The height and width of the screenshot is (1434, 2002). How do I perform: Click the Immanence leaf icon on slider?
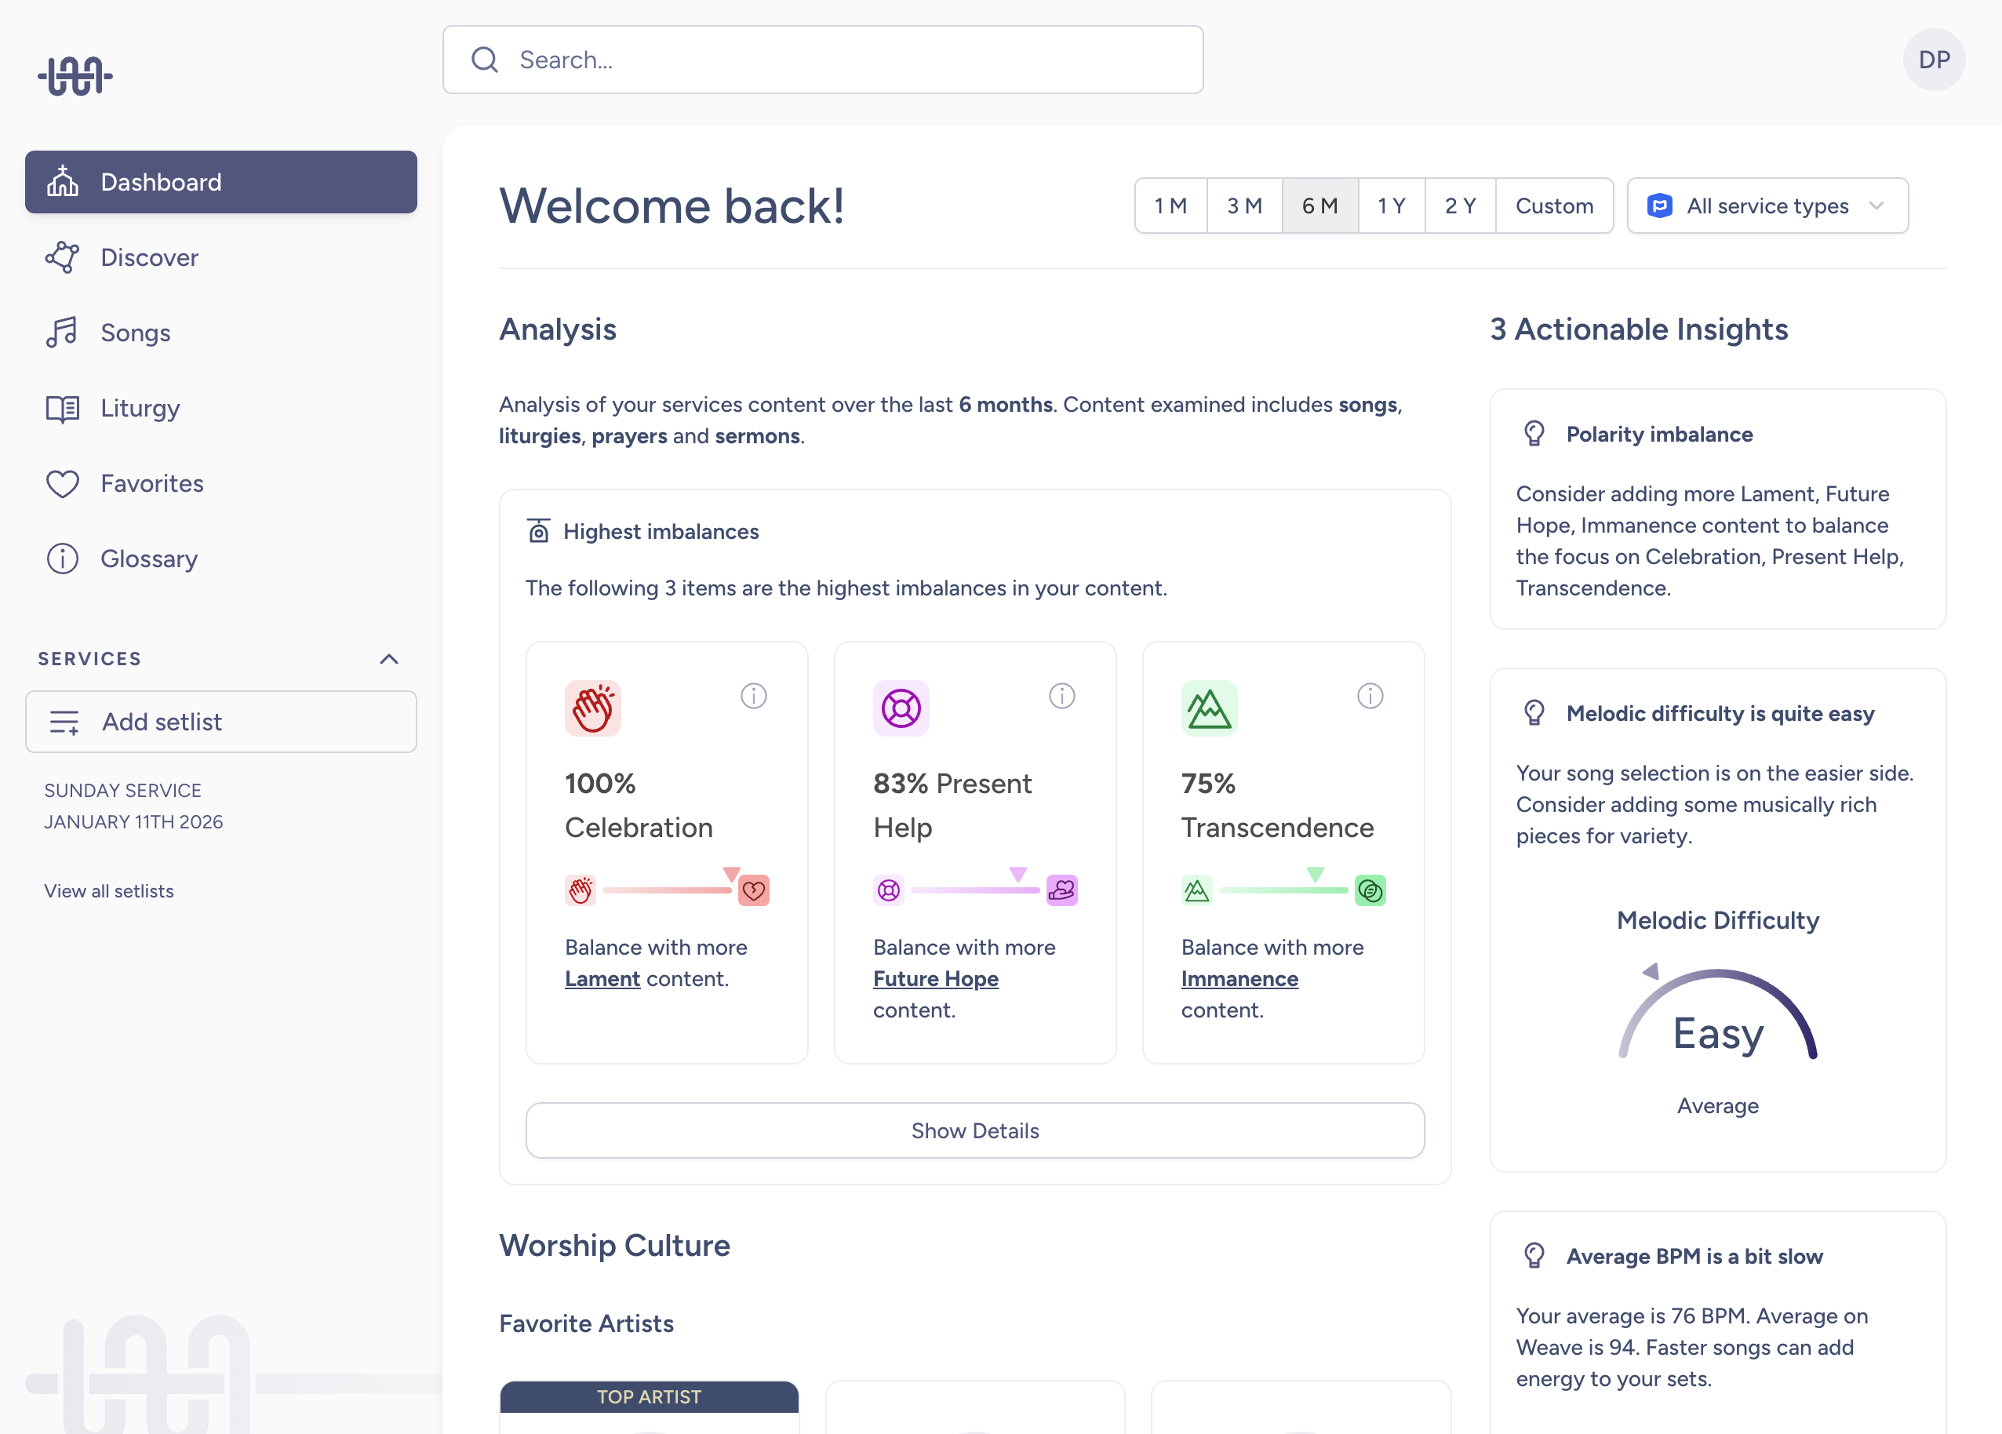1369,890
